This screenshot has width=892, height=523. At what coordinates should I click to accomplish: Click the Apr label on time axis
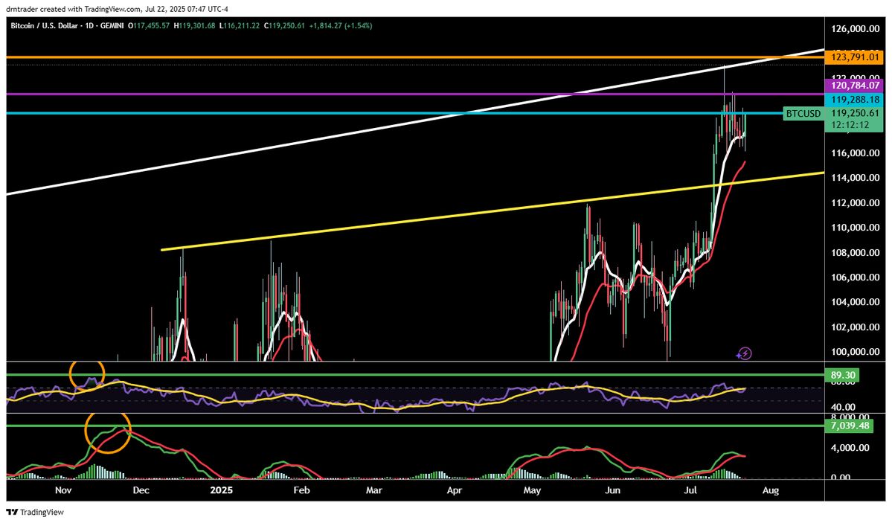454,490
